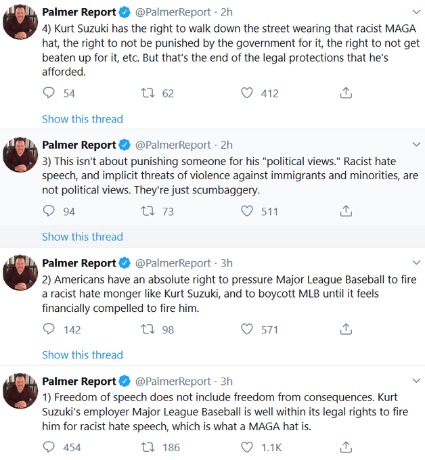Viewport: 425px width, 460px height.
Task: Share the tweet numbered 4) about Kurt Suzuki
Action: click(x=346, y=93)
